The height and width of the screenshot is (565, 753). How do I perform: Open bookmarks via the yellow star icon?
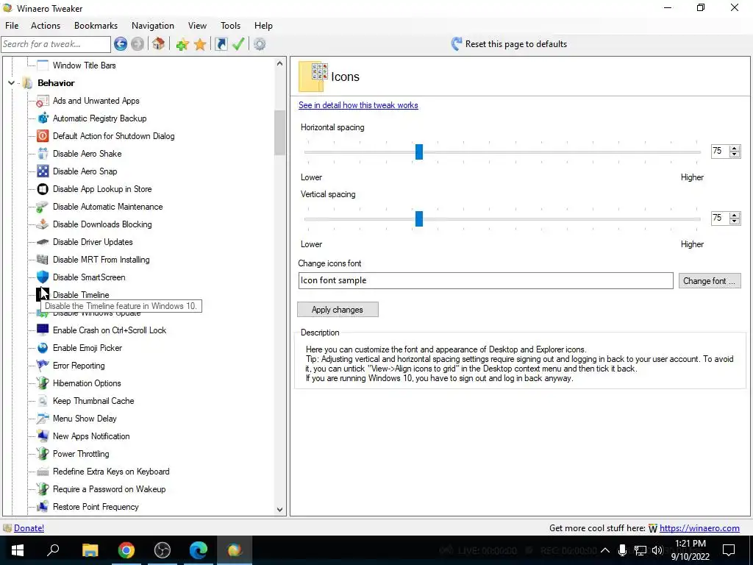click(200, 44)
